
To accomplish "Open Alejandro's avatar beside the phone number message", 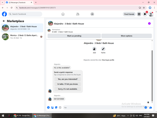I will click(x=50, y=99).
